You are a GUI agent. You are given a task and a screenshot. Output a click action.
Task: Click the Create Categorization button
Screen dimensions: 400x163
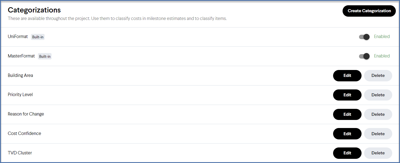(369, 11)
